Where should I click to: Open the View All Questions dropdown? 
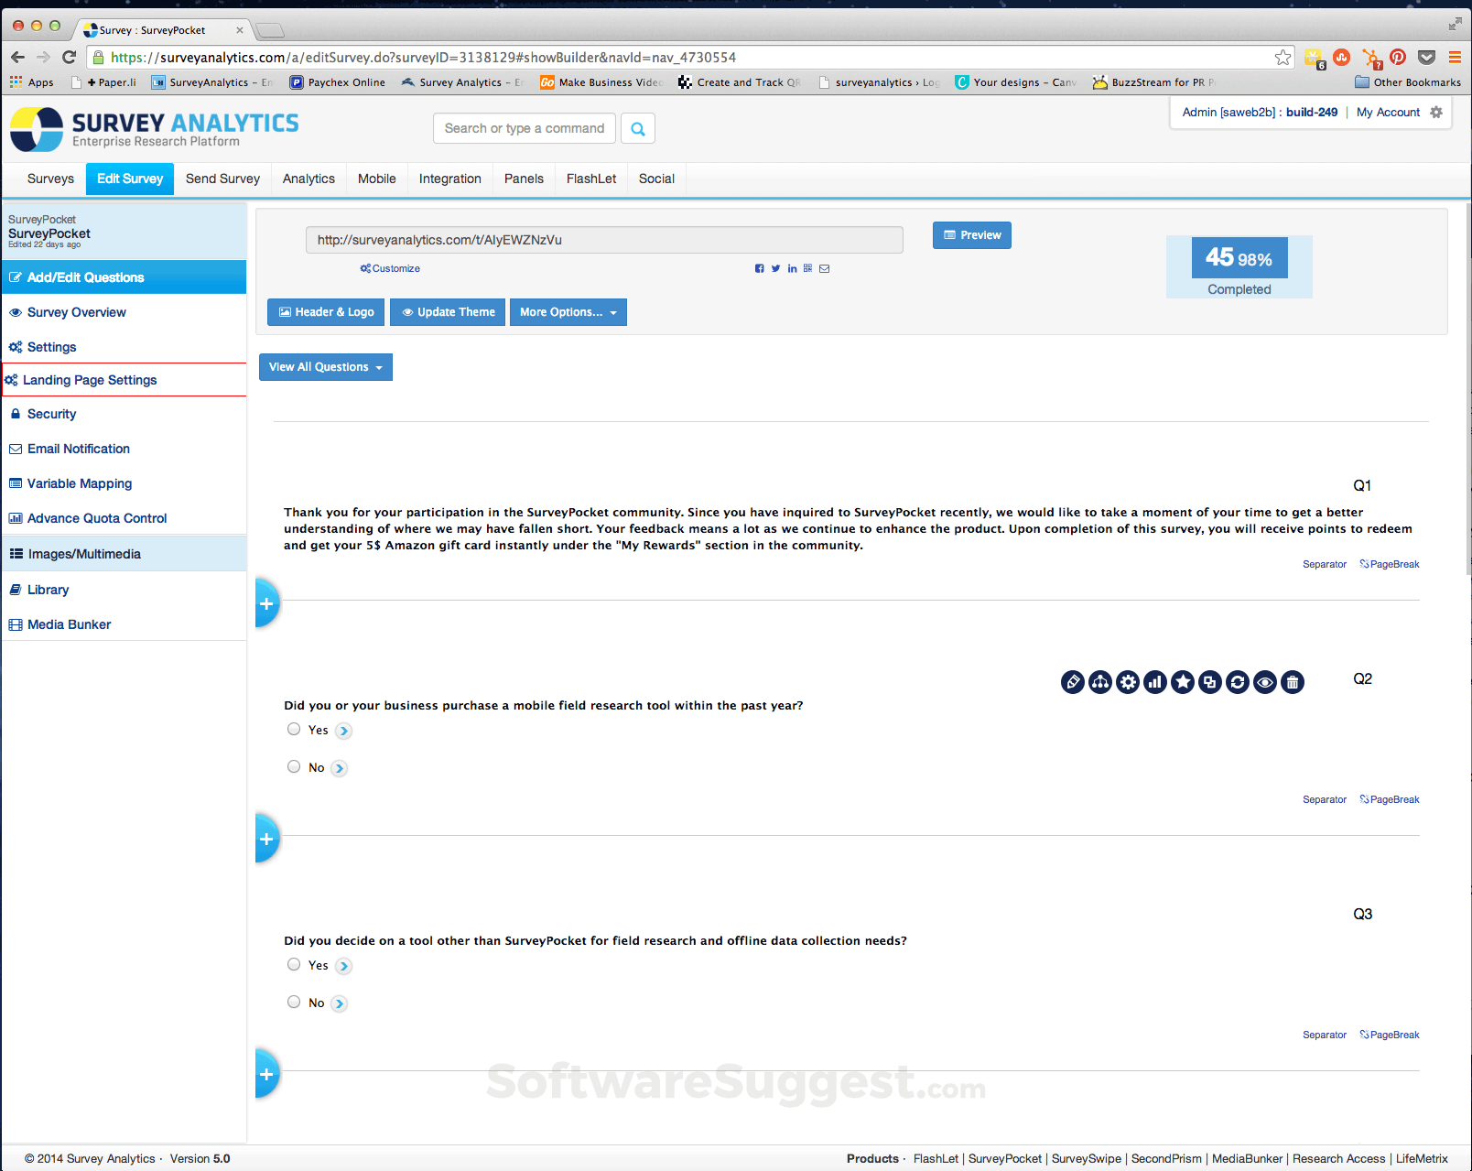[325, 366]
